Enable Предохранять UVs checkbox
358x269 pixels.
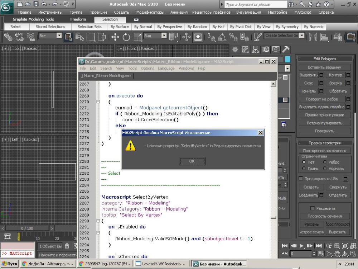point(301,178)
